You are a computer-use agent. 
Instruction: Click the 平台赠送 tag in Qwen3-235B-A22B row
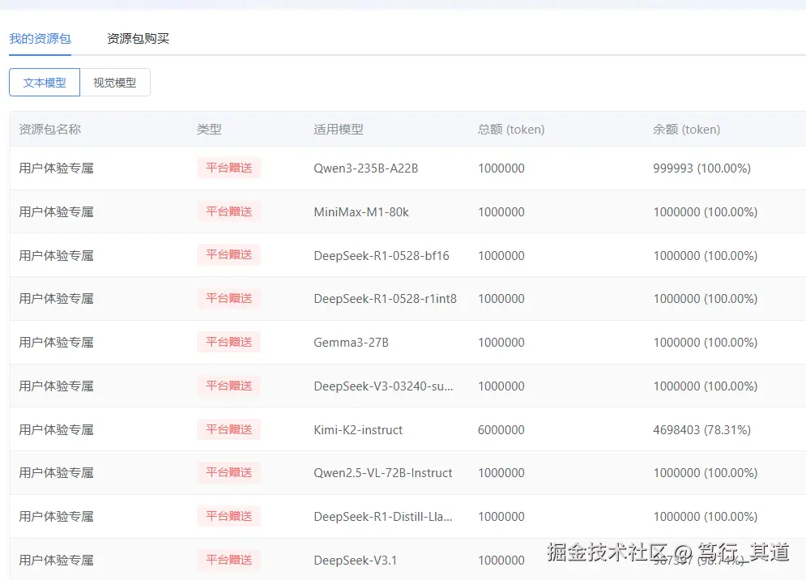228,168
